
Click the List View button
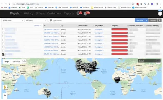click(x=152, y=20)
